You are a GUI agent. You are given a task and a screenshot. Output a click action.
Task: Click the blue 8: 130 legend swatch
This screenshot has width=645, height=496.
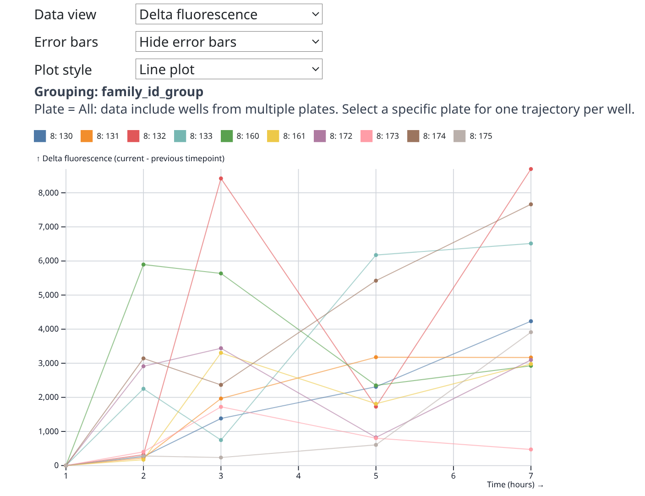click(x=40, y=136)
